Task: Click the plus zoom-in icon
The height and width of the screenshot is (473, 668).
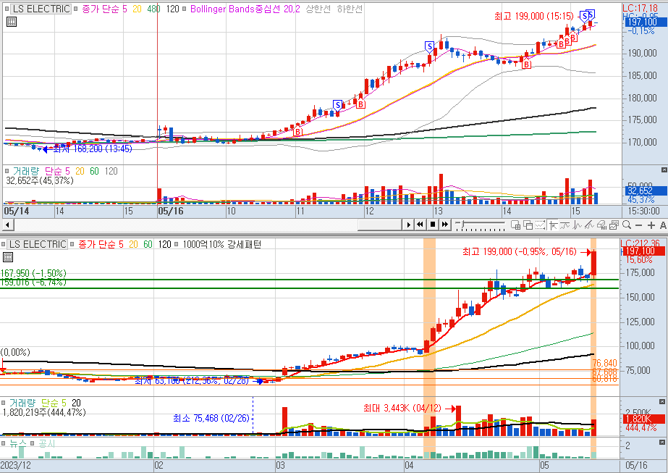Action: pos(651,225)
